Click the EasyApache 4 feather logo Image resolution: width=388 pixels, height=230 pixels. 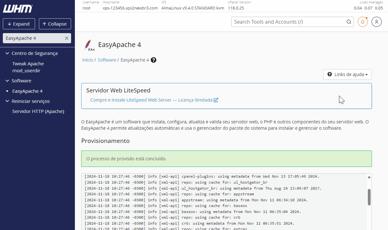coord(89,45)
